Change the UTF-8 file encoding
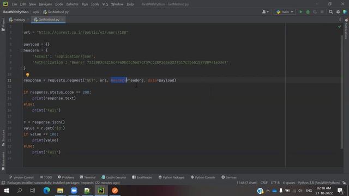 (x=275, y=183)
